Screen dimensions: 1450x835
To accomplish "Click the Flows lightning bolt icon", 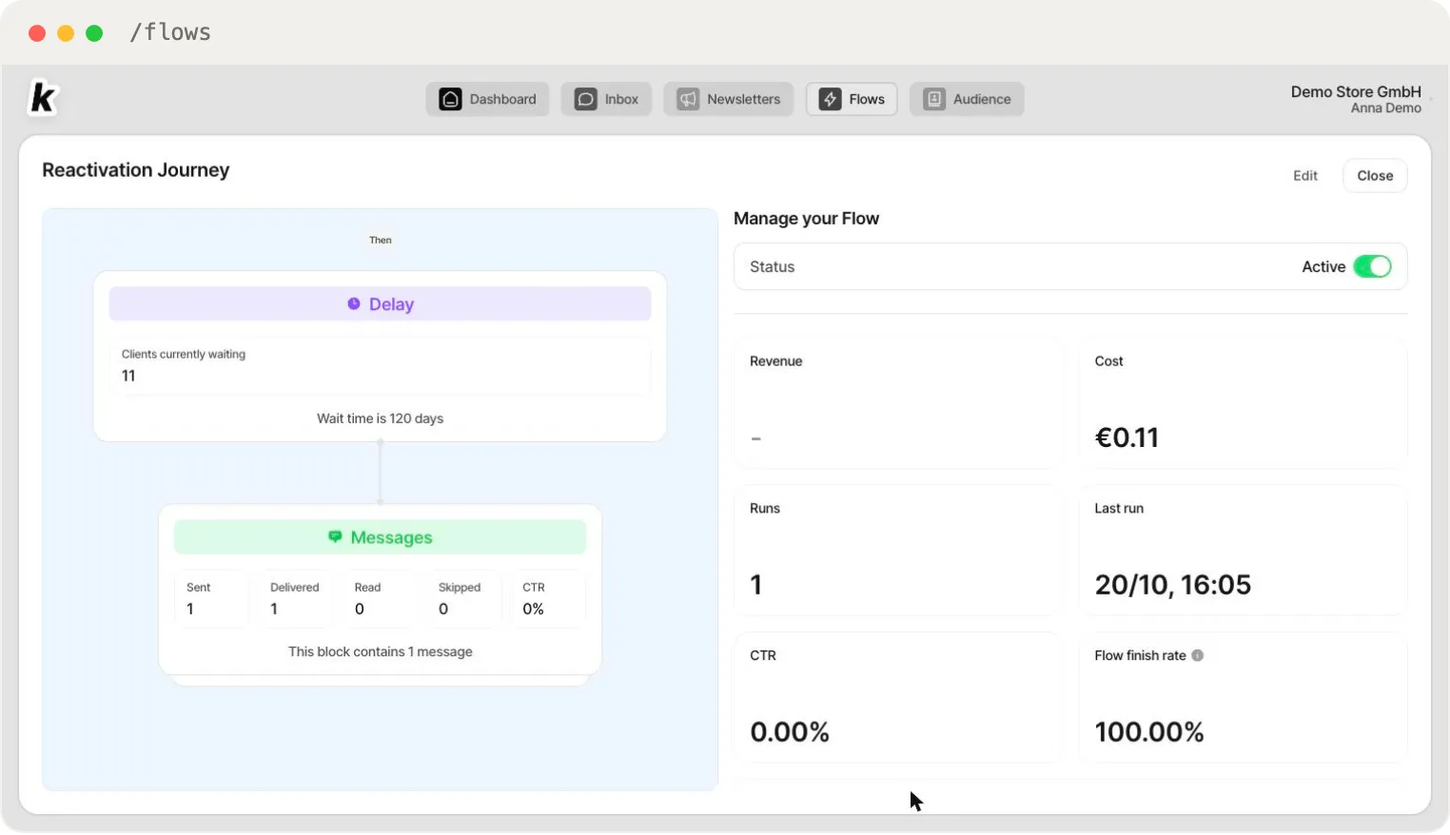I will pyautogui.click(x=830, y=99).
